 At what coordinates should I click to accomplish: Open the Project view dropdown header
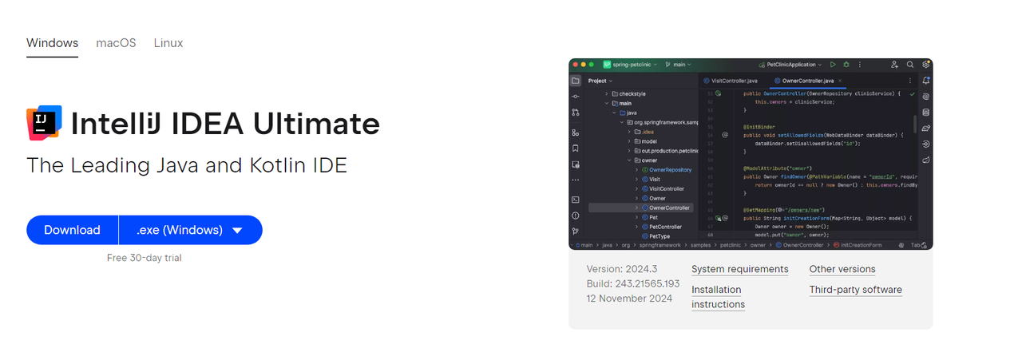click(x=600, y=81)
